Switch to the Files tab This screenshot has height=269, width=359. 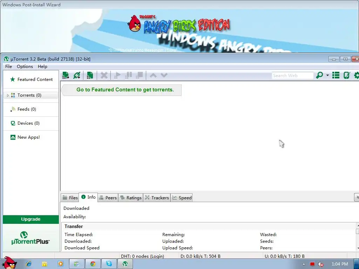(x=70, y=198)
